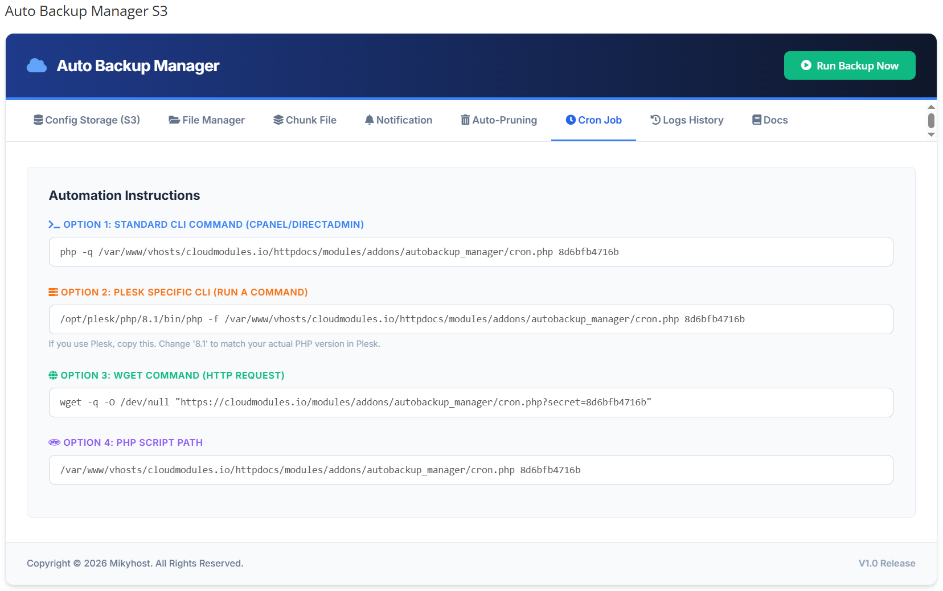Screen dimensions: 943x591
Task: Click the Run Backup Now button
Action: 849,65
